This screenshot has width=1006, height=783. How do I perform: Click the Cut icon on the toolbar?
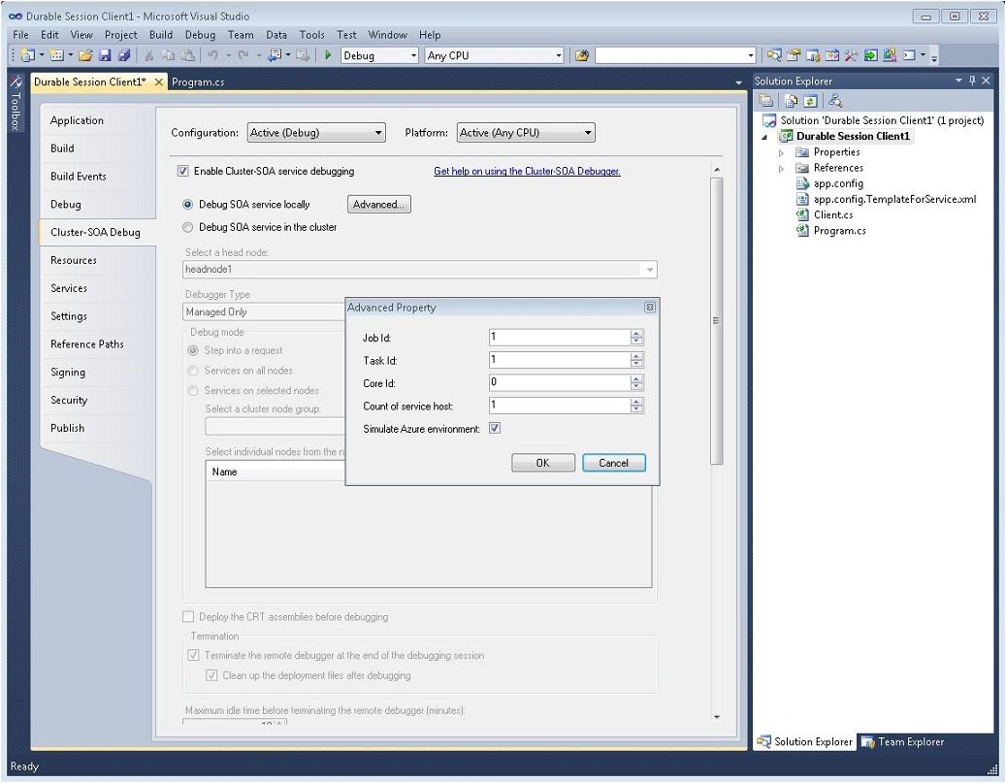click(x=149, y=55)
